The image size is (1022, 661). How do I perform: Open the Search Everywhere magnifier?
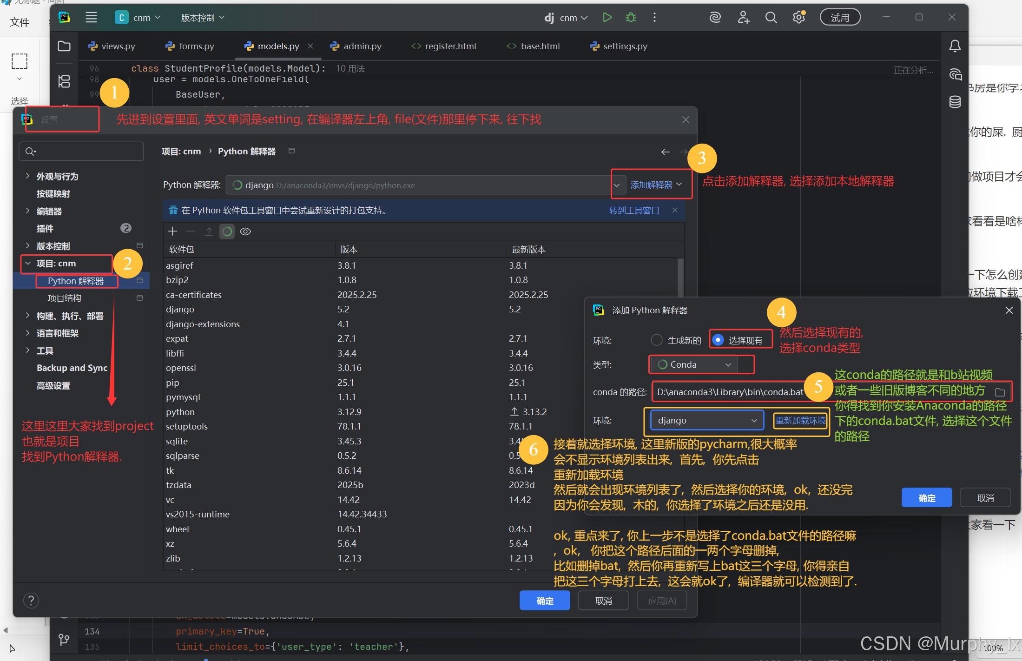pos(771,18)
